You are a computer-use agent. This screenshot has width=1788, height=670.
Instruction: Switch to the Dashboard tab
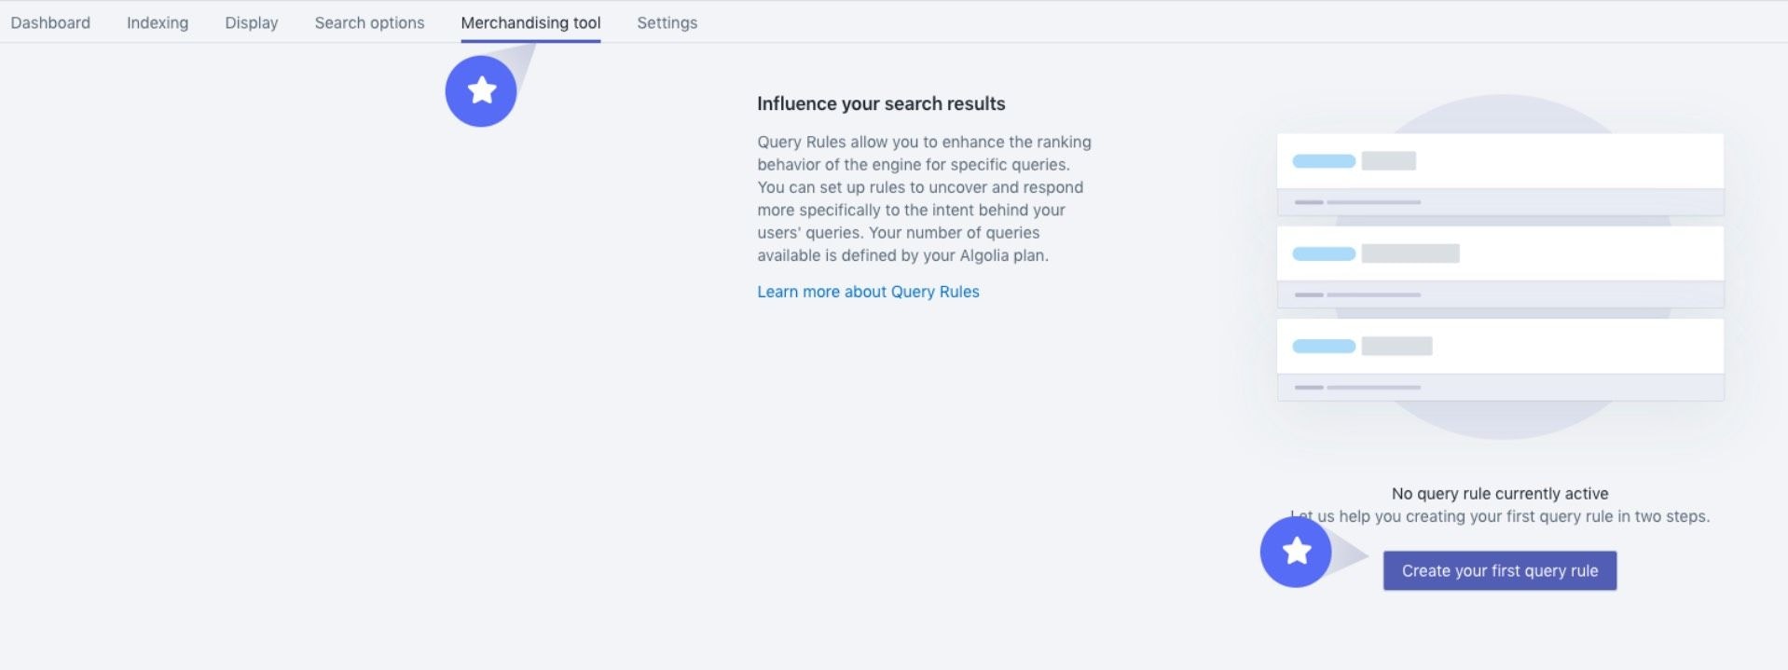point(49,21)
